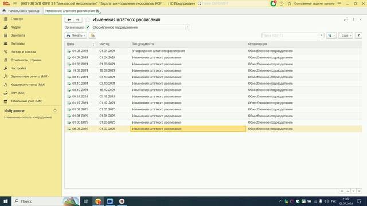The height and width of the screenshot is (206, 367).
Task: Open the Зарплата section
Action: point(18,35)
